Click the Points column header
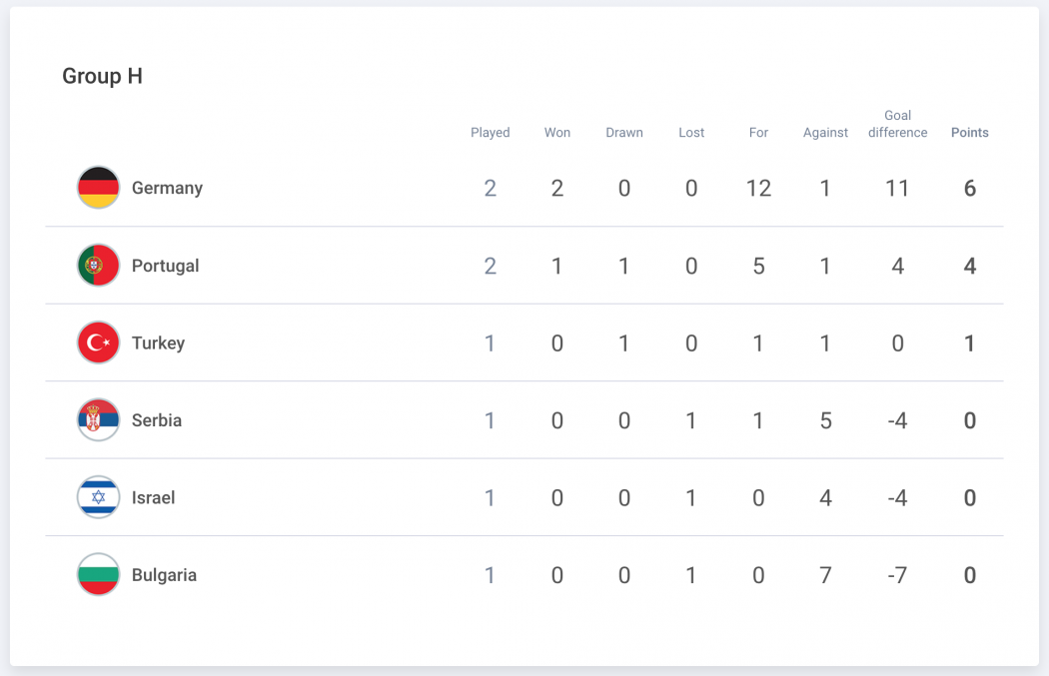 pyautogui.click(x=969, y=133)
